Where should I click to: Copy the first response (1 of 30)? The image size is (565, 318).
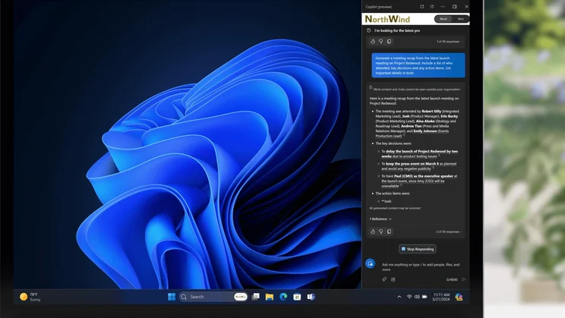(x=389, y=42)
